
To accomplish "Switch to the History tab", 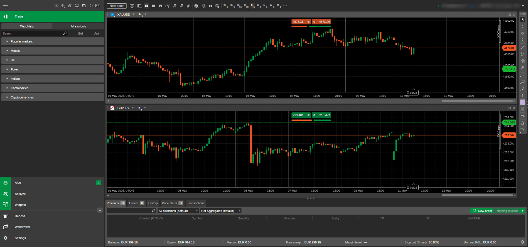I will pyautogui.click(x=153, y=203).
